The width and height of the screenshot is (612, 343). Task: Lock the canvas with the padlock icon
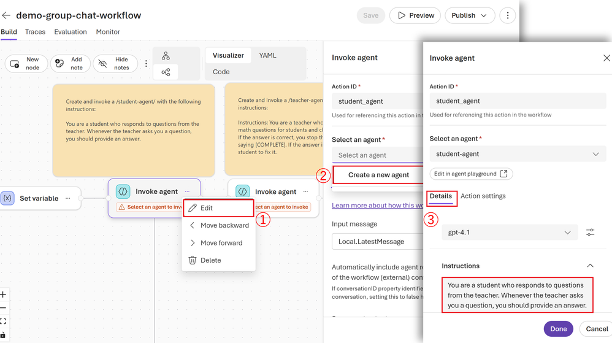click(x=3, y=335)
